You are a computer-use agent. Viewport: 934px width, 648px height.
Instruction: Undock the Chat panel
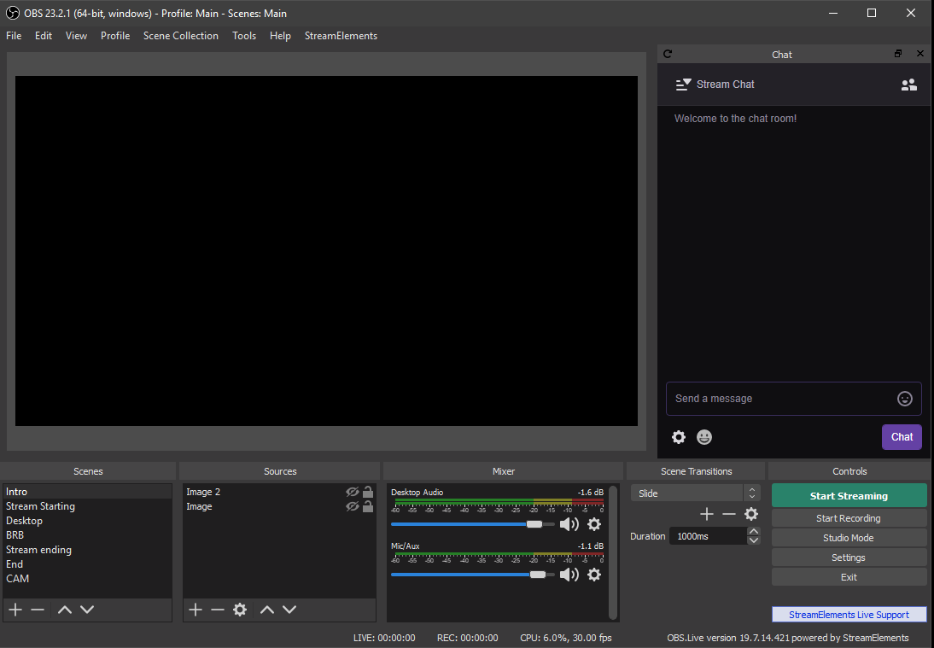(x=897, y=54)
